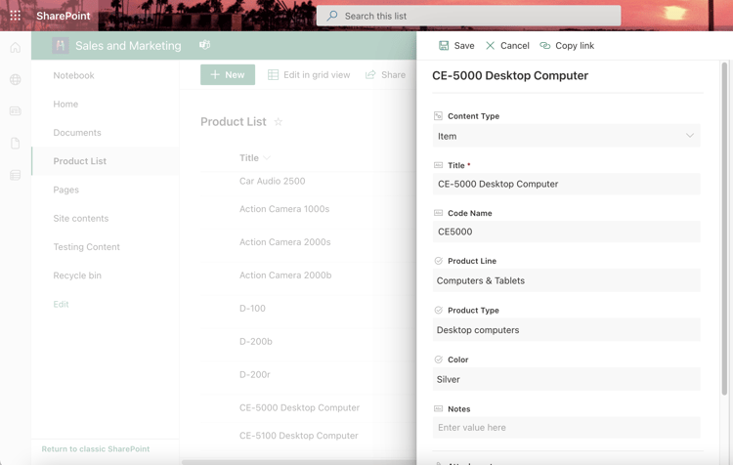Screen dimensions: 733x465
Task: Open the My lists icon in left rail
Action: tap(16, 175)
